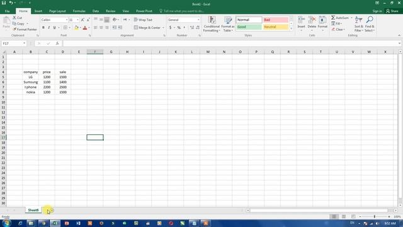Click the Undo arrow icon
The width and height of the screenshot is (403, 227).
click(x=11, y=3)
